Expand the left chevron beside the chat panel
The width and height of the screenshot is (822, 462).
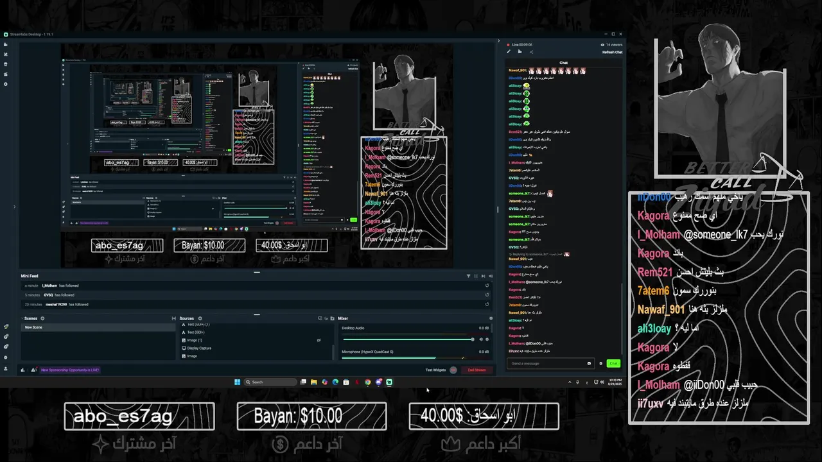[498, 41]
